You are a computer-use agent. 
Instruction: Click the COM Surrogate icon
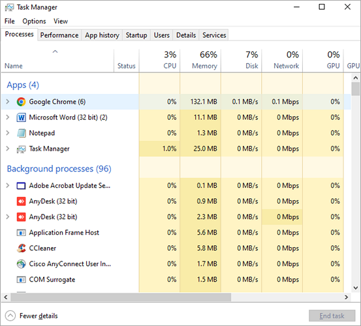coord(21,280)
